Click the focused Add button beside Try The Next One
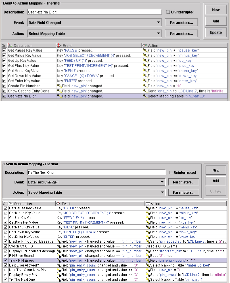Screen dimensions: 230x283 pos(216,181)
